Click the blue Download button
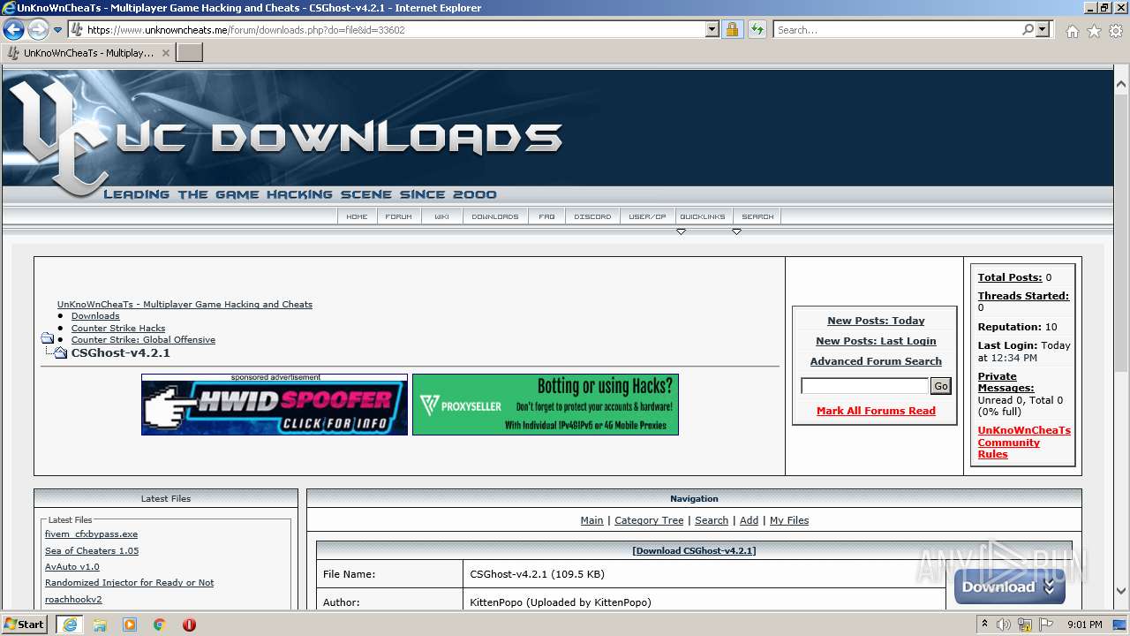 pyautogui.click(x=1009, y=587)
